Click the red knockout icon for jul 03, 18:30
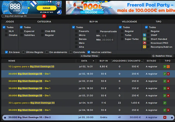Viewport: 175px width, 122px height. point(168,88)
